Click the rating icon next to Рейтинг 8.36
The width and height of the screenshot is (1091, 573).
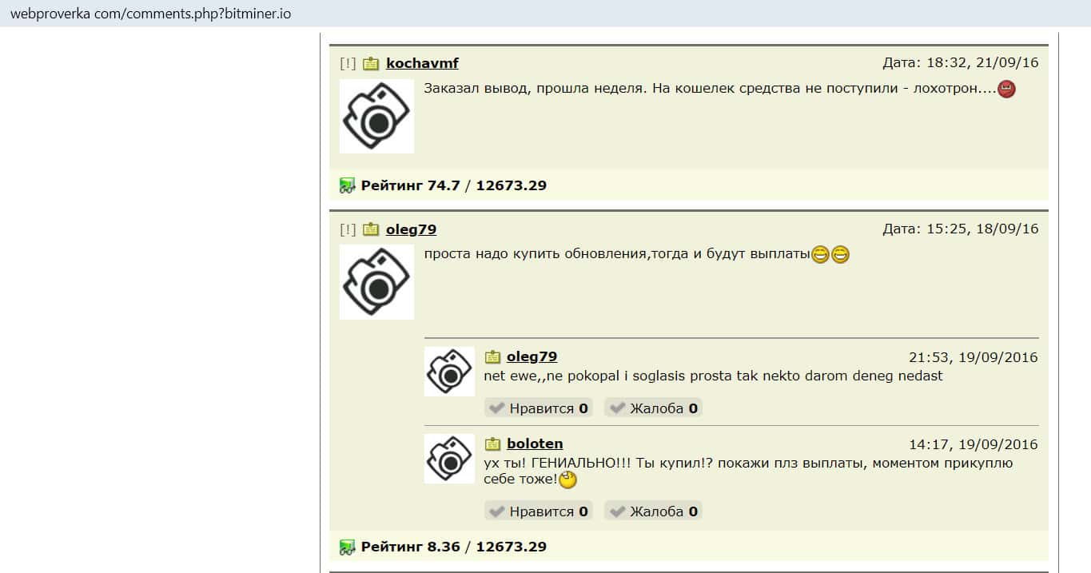click(347, 547)
